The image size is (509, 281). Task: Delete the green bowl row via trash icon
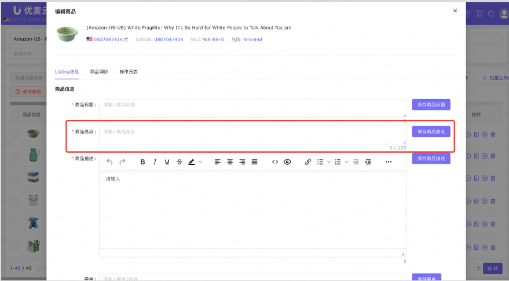click(493, 134)
